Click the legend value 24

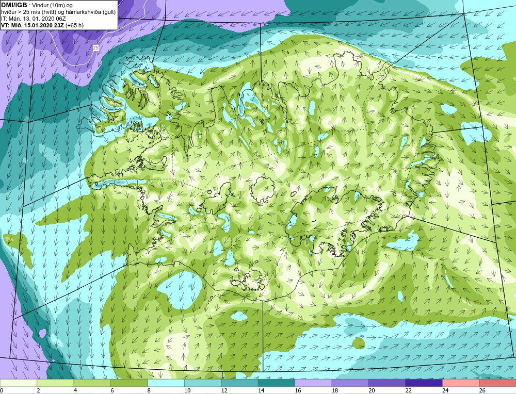click(446, 390)
